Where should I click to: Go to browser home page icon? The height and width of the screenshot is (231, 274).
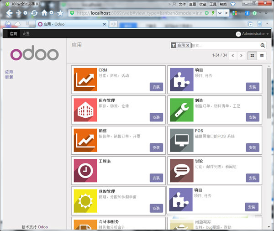[x=44, y=13]
